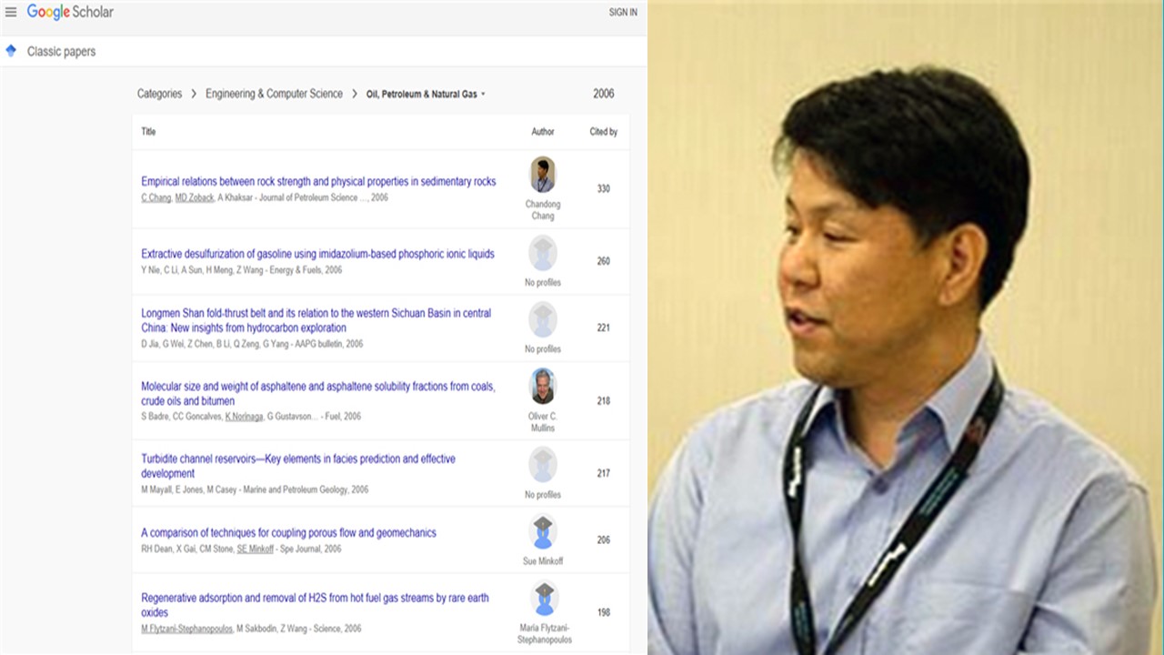
Task: Open coupling porous flow and geomechanics paper
Action: point(288,532)
